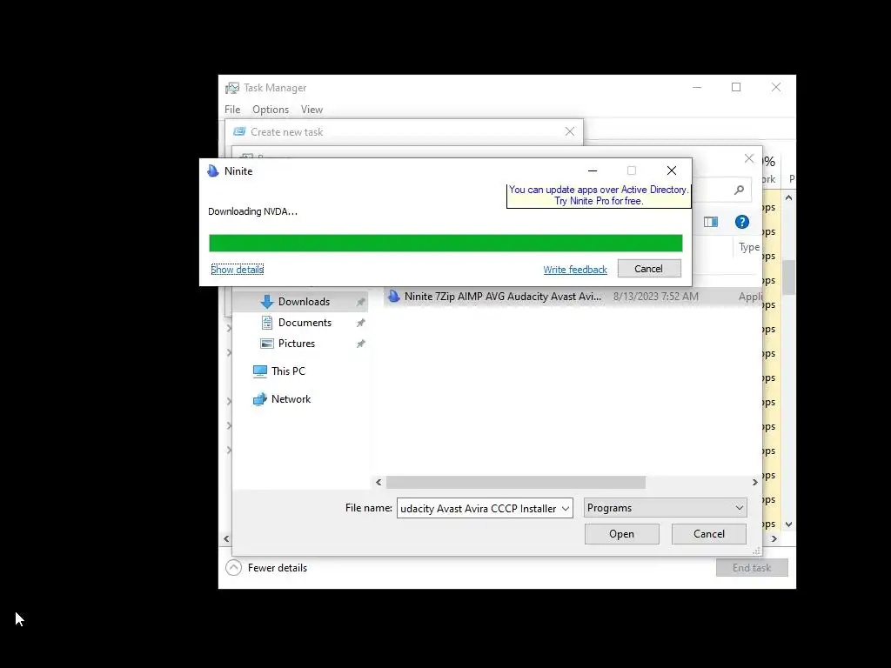
Task: Close the Ninite window
Action: tap(672, 171)
